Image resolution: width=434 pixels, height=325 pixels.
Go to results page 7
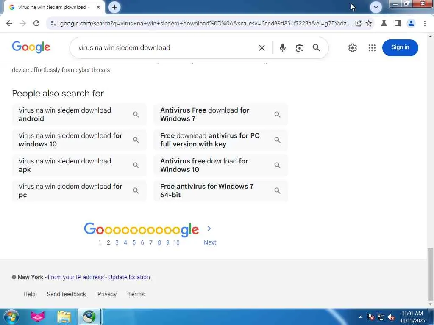coord(151,242)
